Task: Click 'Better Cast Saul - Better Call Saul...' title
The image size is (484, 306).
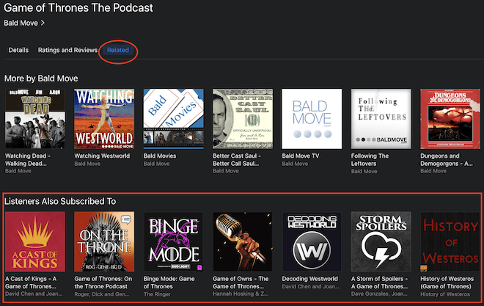Action: (x=237, y=160)
